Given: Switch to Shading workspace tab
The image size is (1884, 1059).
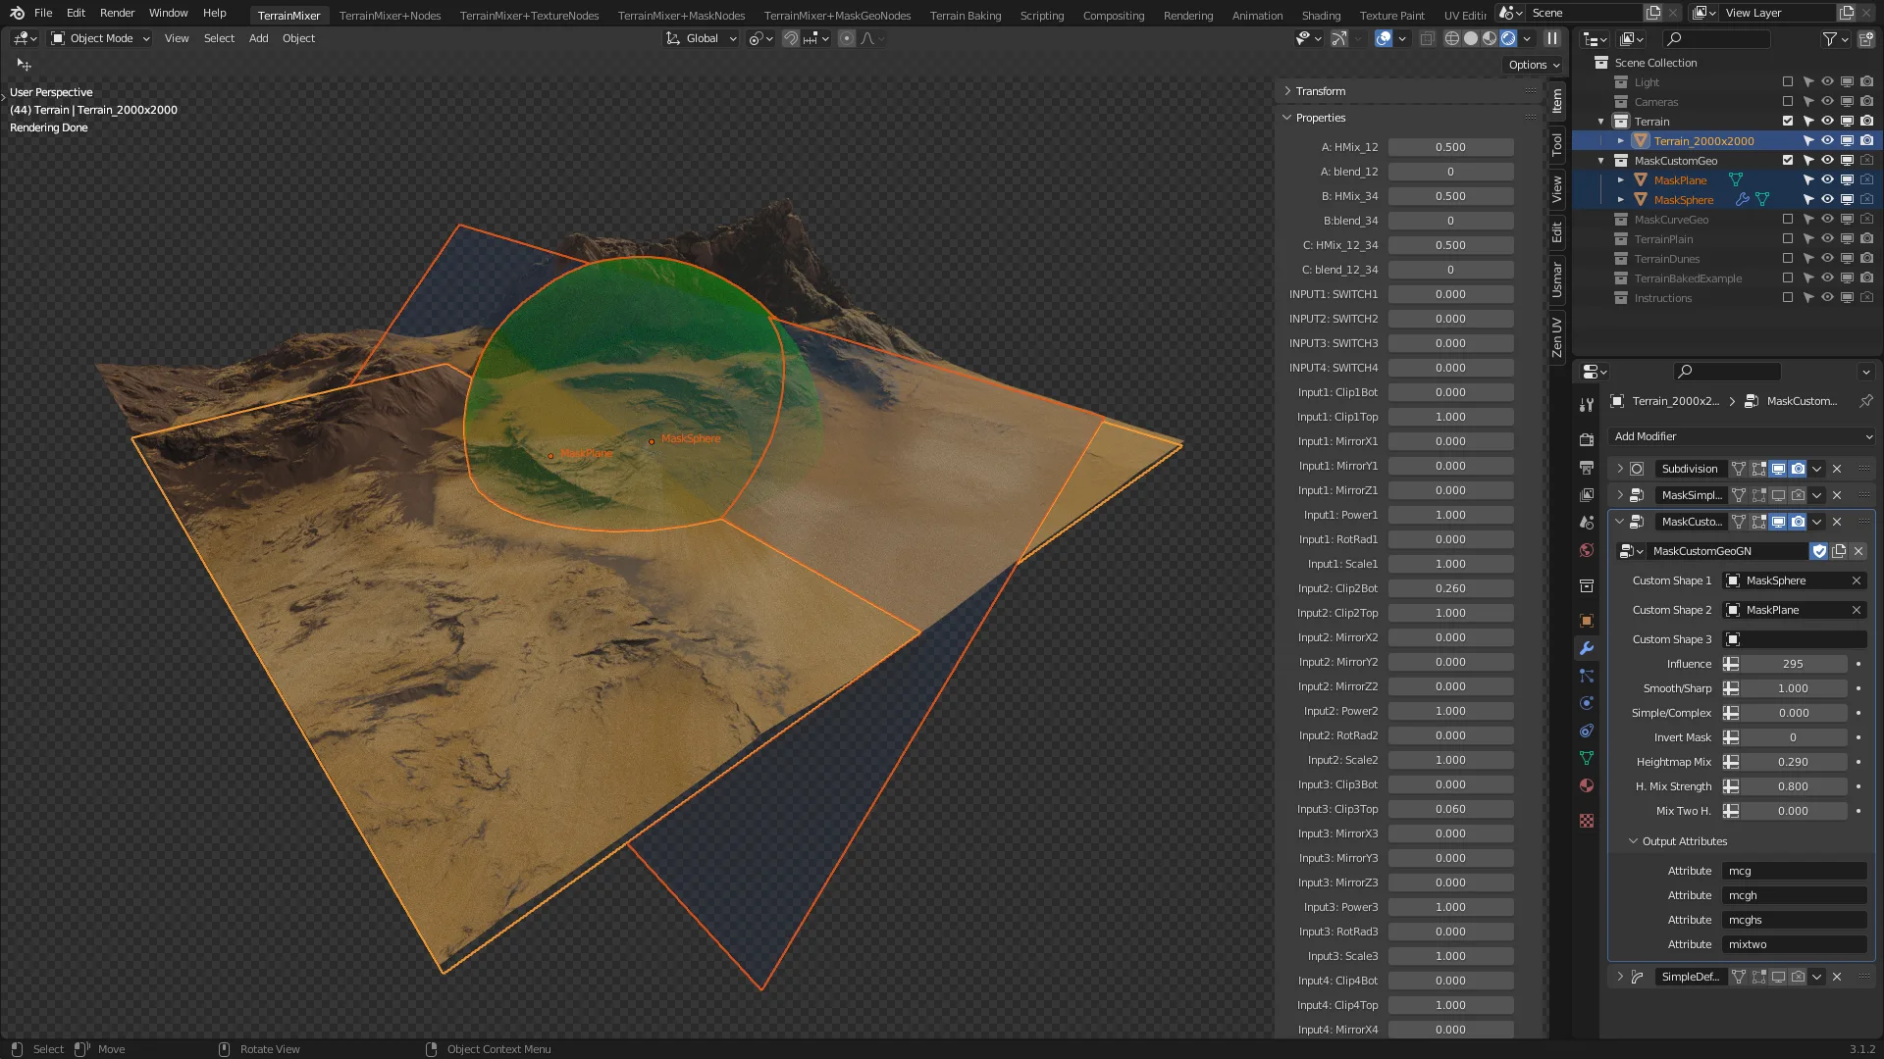Looking at the screenshot, I should click(1321, 16).
